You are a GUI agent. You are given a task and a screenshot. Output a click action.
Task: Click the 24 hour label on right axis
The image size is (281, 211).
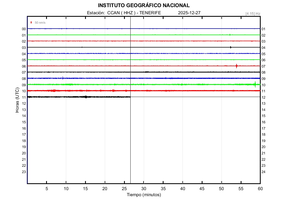click(263, 172)
